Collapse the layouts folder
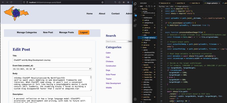Screen dimensions: 227x103 point(142,65)
